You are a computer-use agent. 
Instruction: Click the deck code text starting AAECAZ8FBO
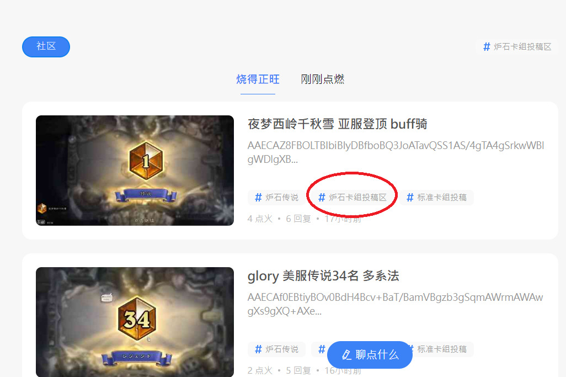point(396,152)
